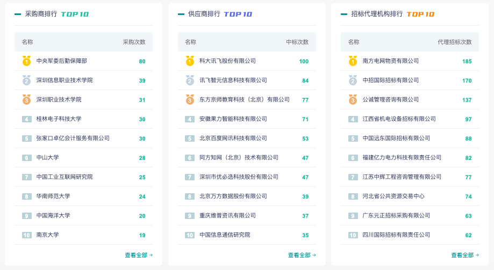Screen dimensions: 494x270
Task: Click 同方知网（北京）技术有限公司 entry
Action: click(x=239, y=157)
